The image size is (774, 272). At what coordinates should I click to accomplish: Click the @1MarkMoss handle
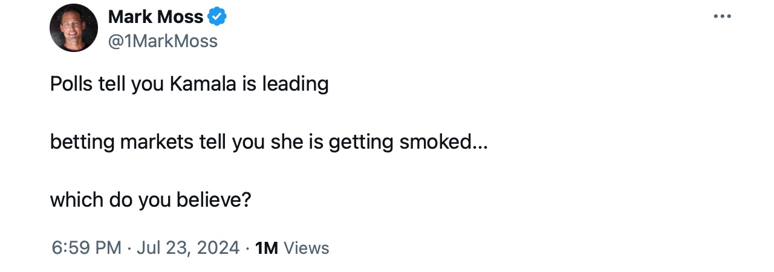(163, 41)
